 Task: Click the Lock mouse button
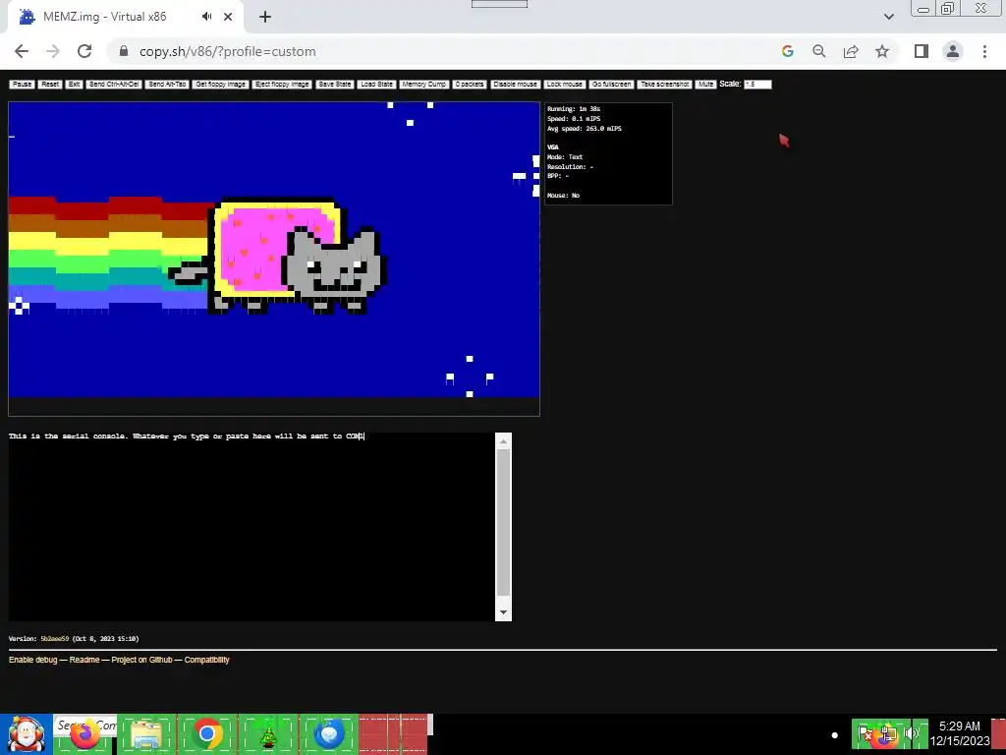(565, 85)
